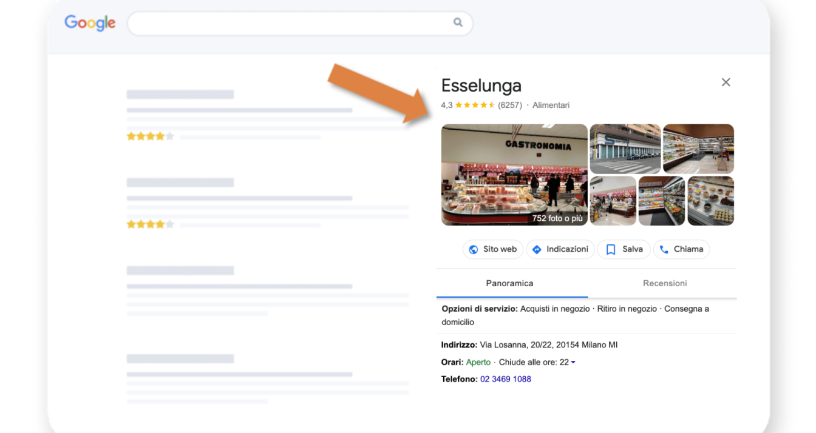Viewport: 816px width, 433px height.
Task: Open the produce shelf photo
Action: click(662, 201)
